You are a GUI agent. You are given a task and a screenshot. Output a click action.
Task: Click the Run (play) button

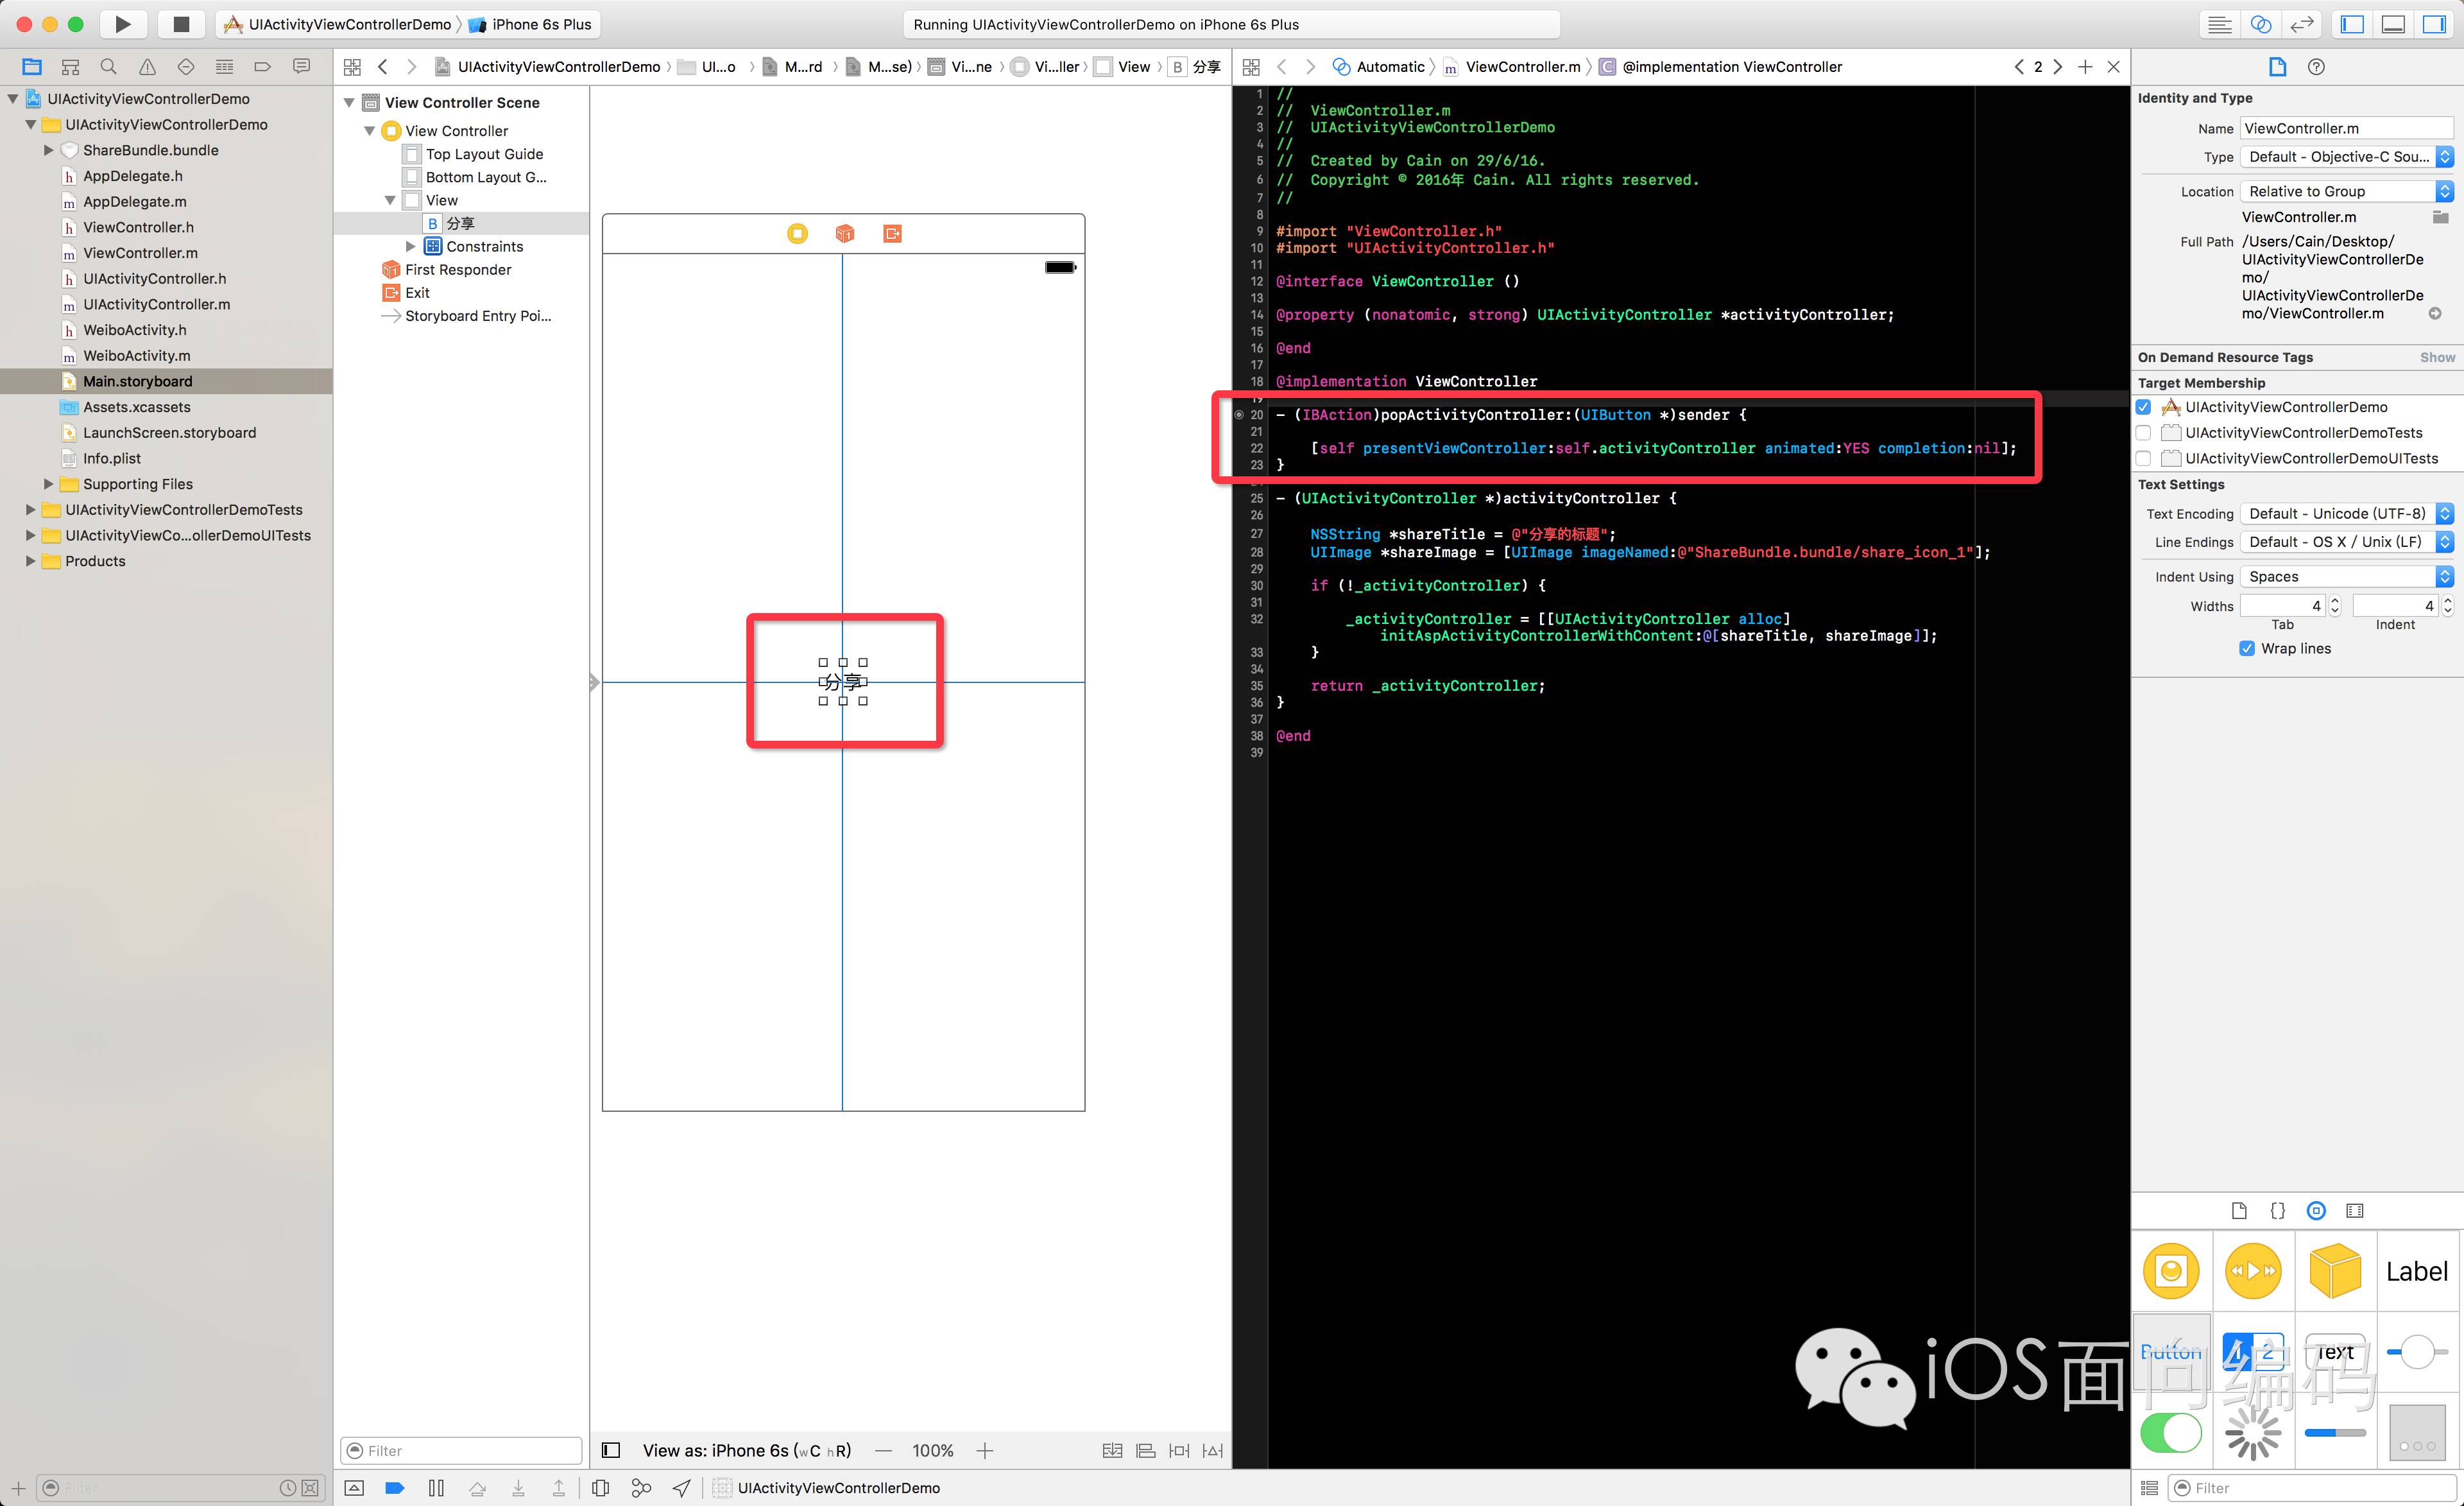122,24
